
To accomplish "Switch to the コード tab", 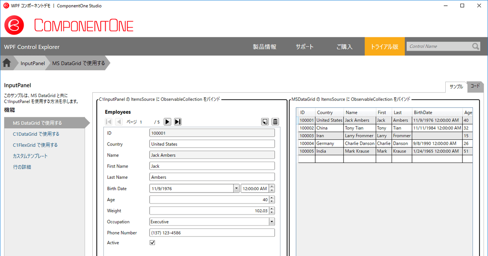I will point(475,87).
